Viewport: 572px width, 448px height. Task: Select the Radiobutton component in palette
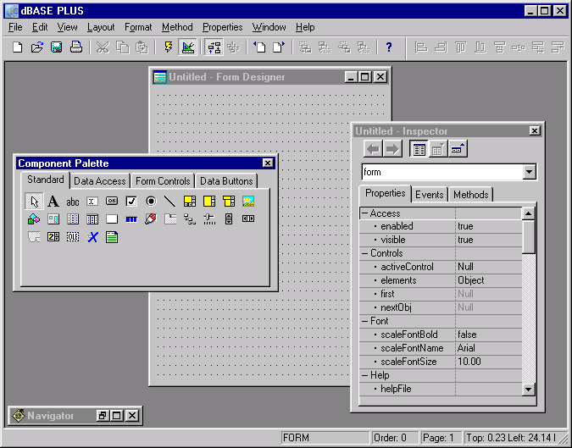click(151, 201)
